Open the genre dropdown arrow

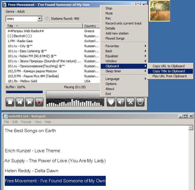click(x=40, y=19)
